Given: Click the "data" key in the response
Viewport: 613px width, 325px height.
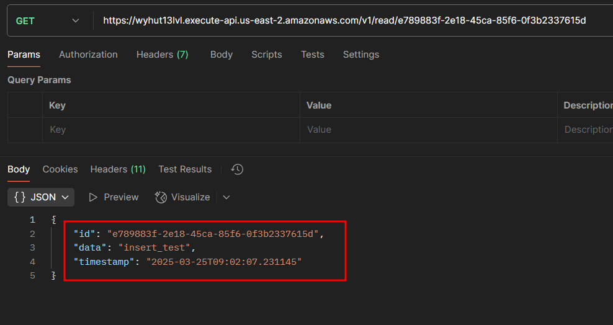Looking at the screenshot, I should pyautogui.click(x=91, y=247).
